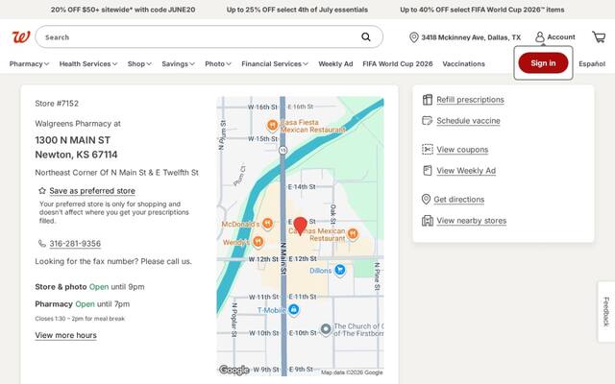615x384 pixels.
Task: Expand the Health Services menu
Action: [88, 64]
